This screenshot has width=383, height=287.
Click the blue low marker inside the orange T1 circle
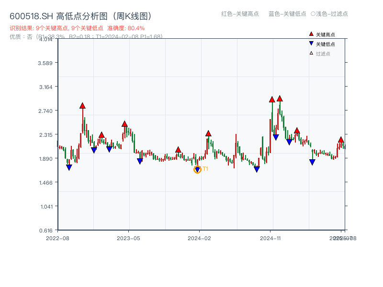click(x=197, y=168)
